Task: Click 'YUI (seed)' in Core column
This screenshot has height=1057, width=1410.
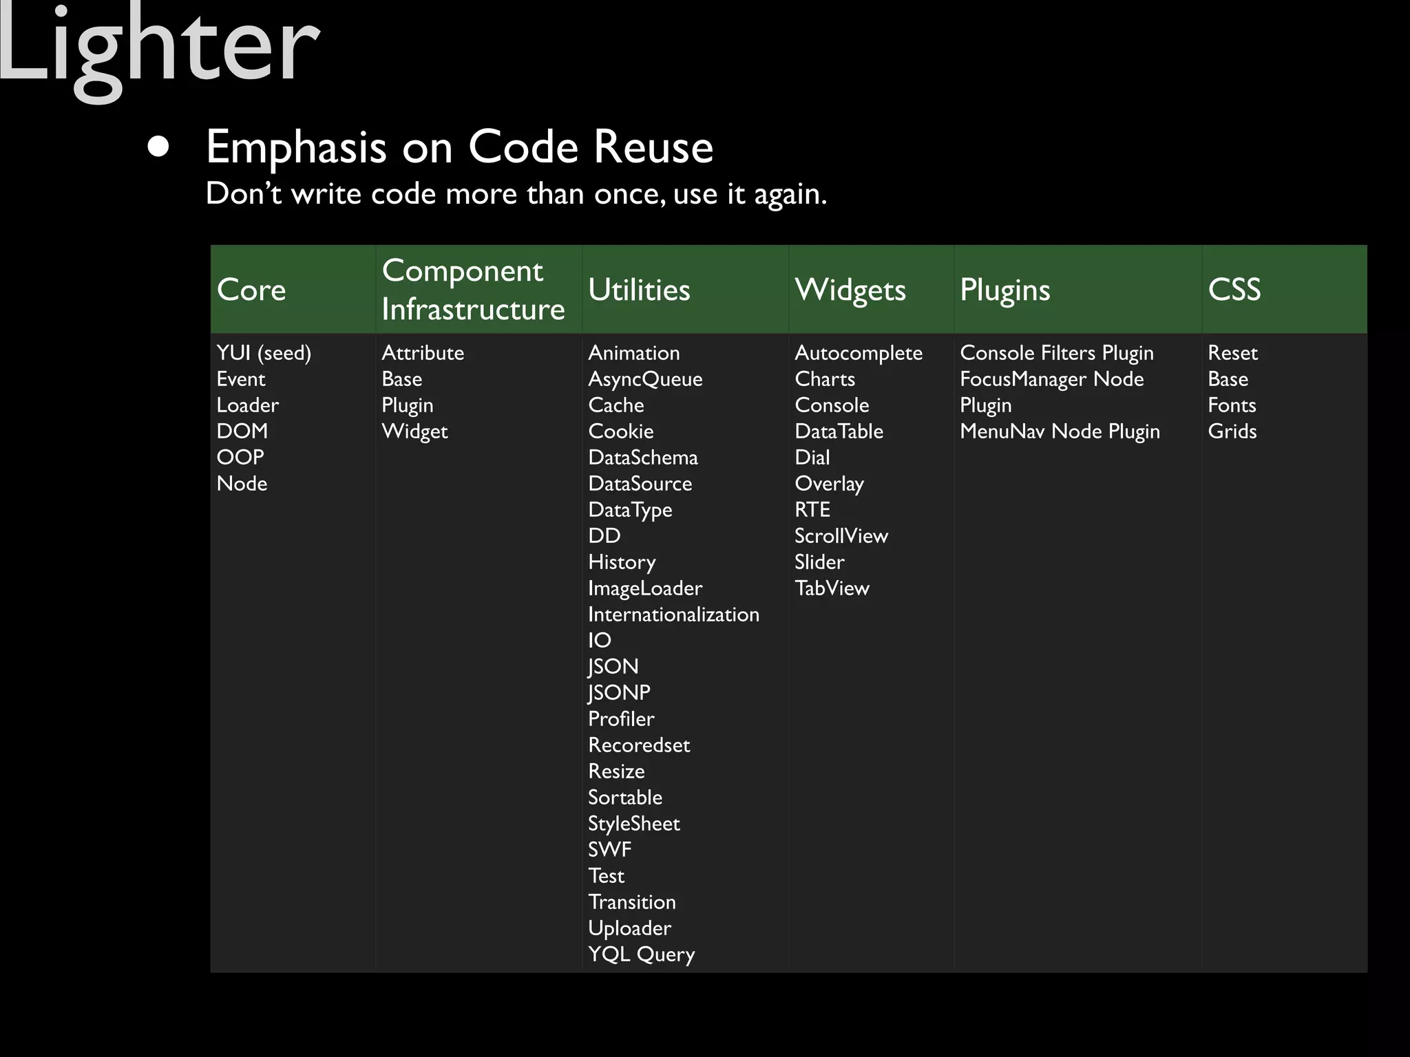Action: [264, 353]
